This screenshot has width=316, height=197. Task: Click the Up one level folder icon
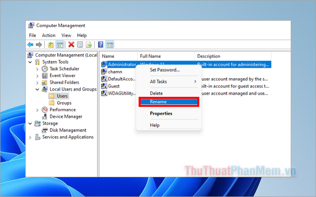click(51, 44)
